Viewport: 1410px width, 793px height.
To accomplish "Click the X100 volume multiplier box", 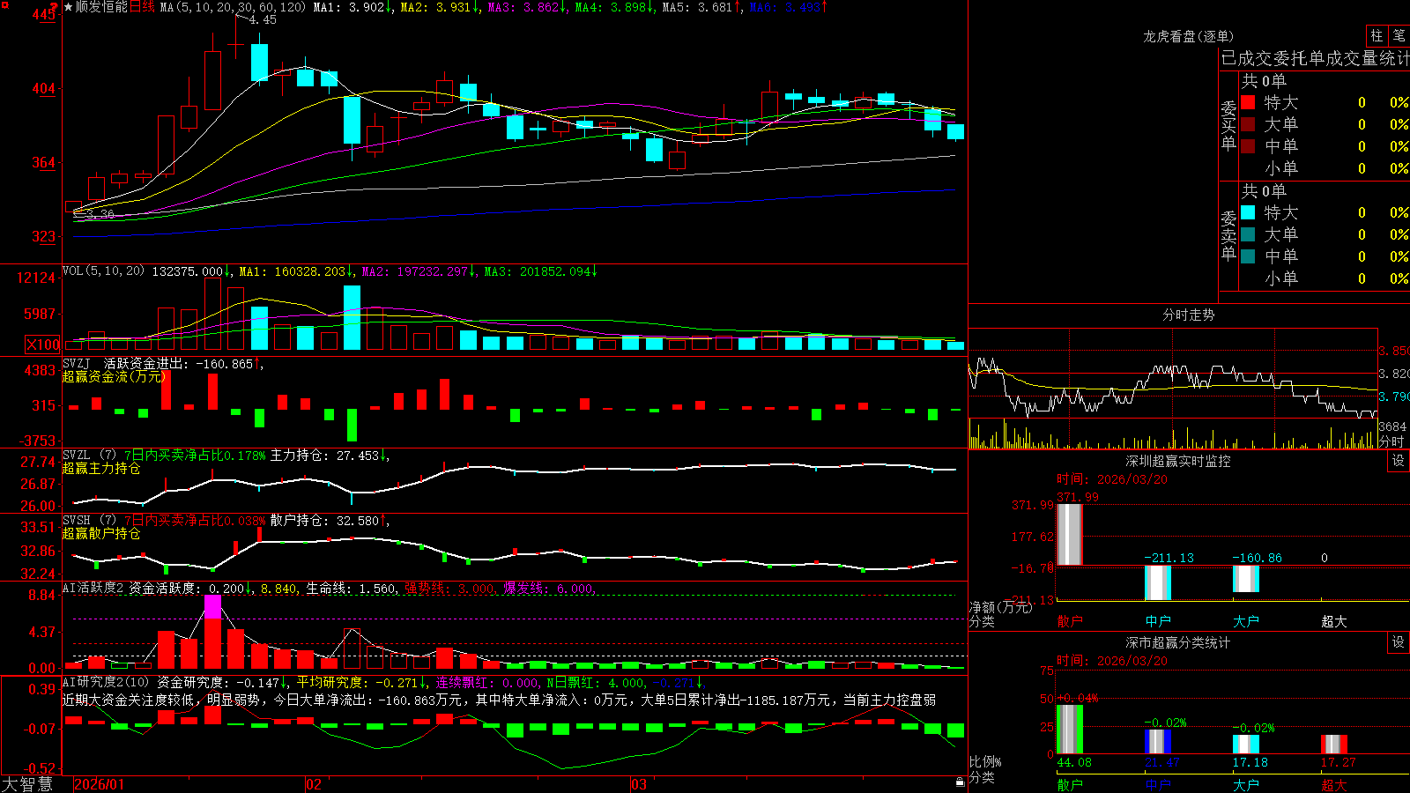I will pos(43,345).
